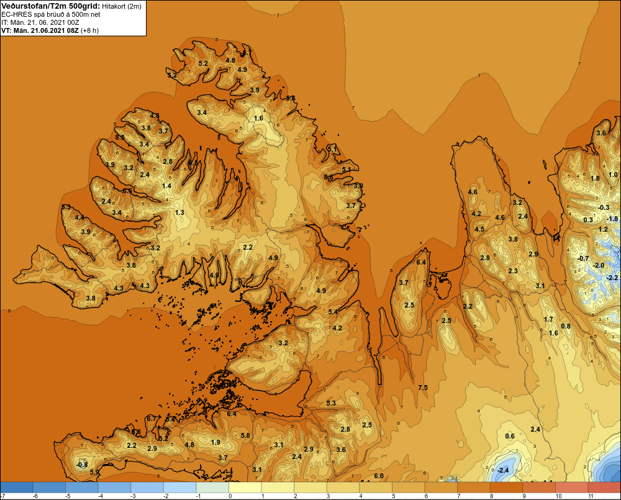The image size is (621, 500).
Task: Click the legend swatch between -7 and -6
Action: pyautogui.click(x=16, y=488)
